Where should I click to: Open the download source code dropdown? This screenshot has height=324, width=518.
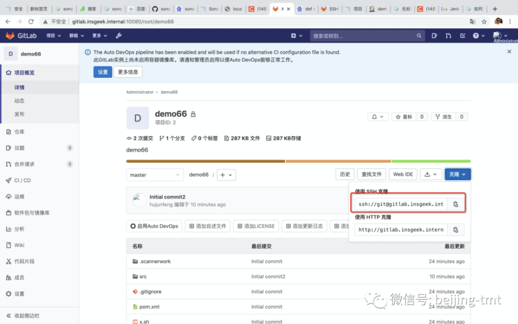coord(431,174)
